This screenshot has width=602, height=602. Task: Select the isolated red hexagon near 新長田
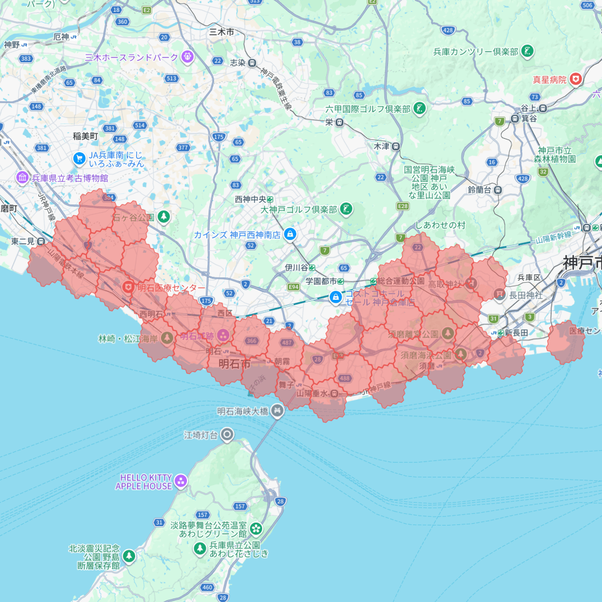[566, 342]
